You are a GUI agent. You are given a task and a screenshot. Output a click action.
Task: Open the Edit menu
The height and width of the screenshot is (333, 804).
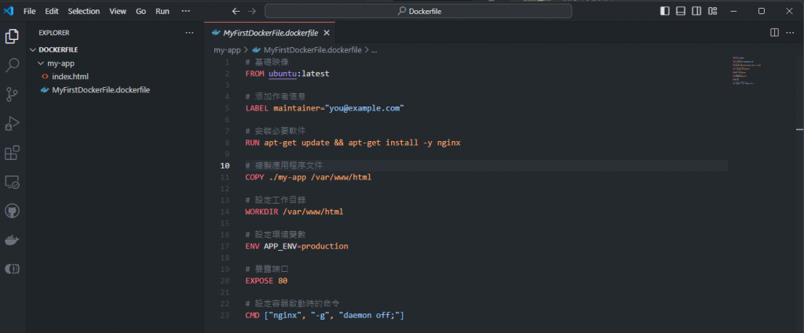pos(51,11)
